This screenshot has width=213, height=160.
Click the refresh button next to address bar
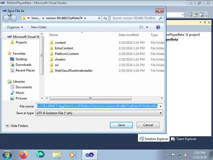(x=105, y=18)
